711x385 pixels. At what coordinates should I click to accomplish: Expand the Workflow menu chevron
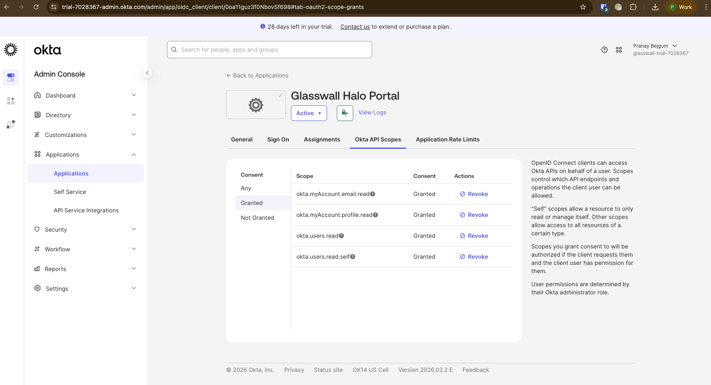(x=134, y=249)
